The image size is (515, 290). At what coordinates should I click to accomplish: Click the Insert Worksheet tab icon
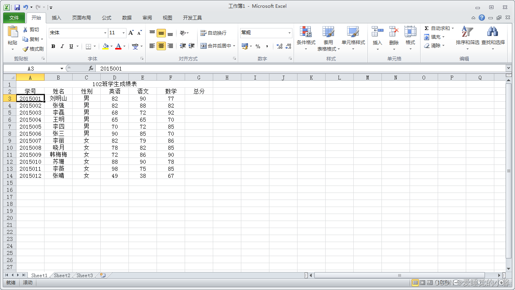(103, 275)
